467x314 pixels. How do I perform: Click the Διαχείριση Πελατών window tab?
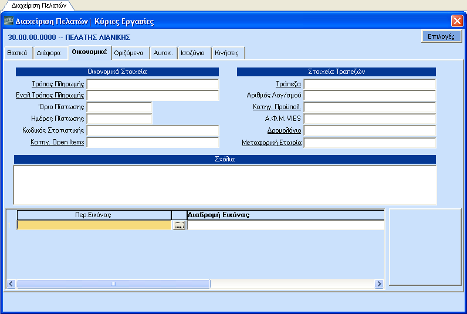pyautogui.click(x=39, y=5)
